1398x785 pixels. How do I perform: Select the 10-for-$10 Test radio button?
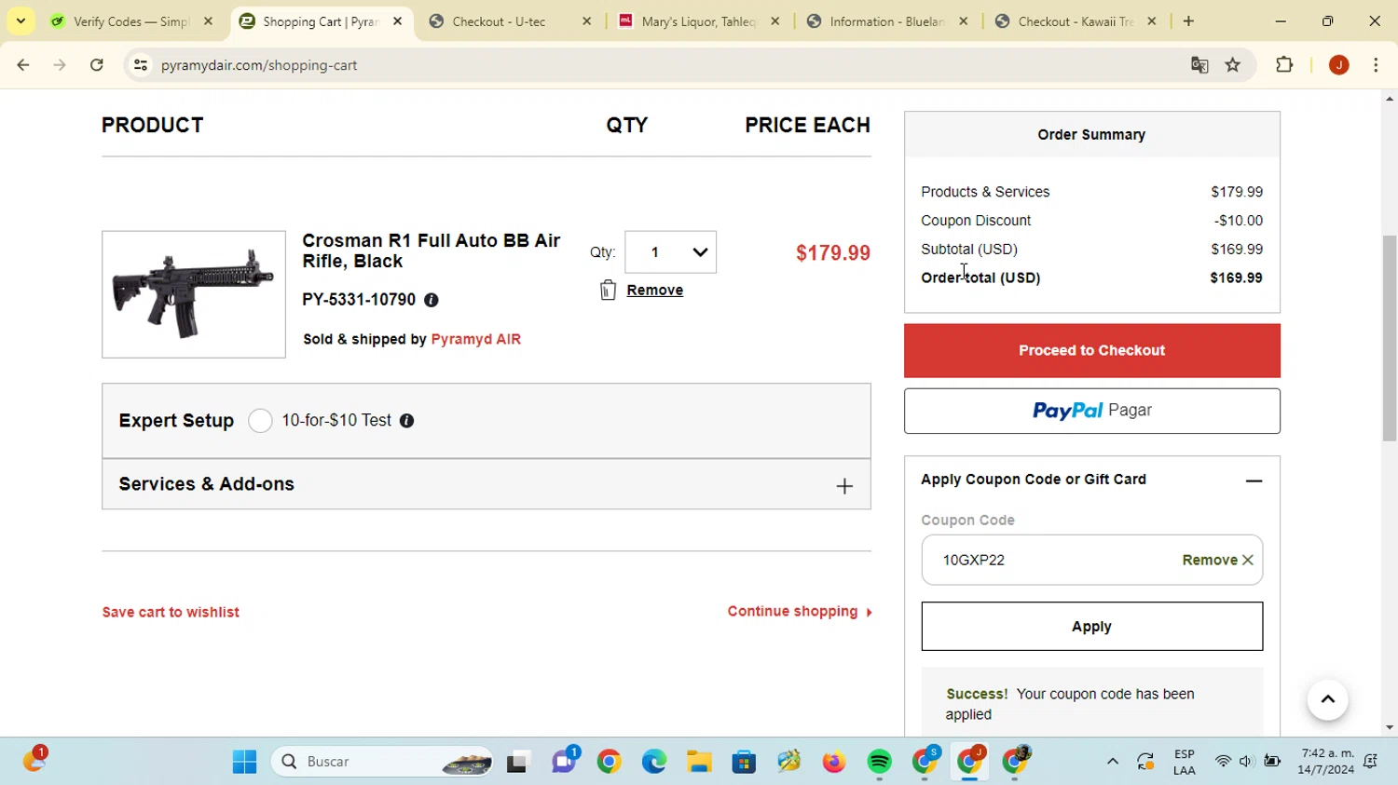[x=260, y=421]
